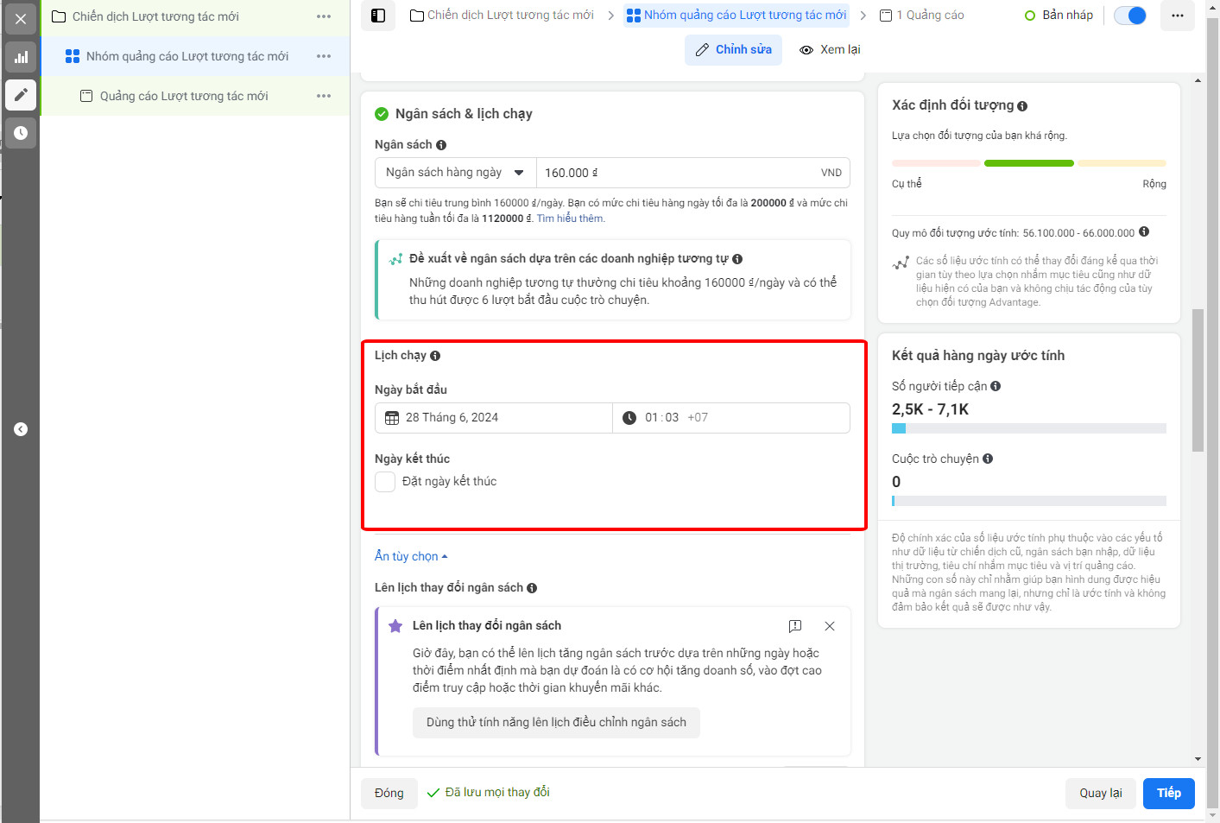
Task: Open the campaign's three-dot options menu
Action: pyautogui.click(x=324, y=16)
